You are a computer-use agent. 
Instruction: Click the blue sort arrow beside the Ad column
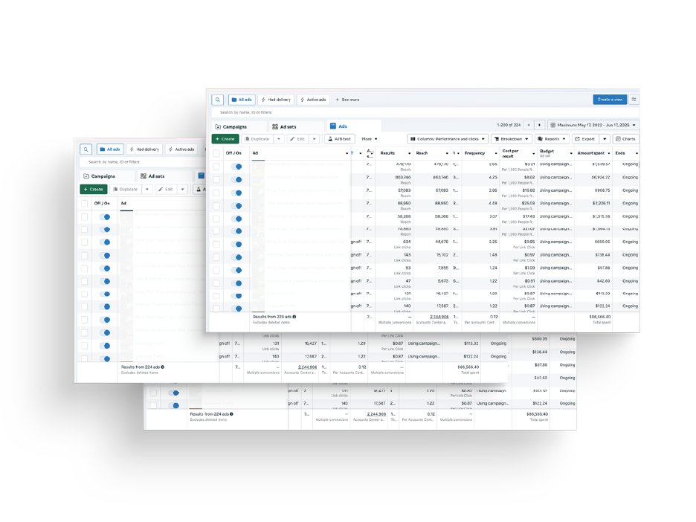[x=352, y=153]
